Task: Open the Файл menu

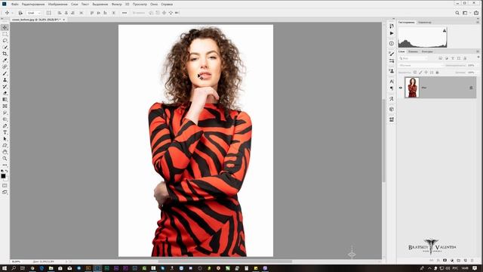Action: (15, 5)
